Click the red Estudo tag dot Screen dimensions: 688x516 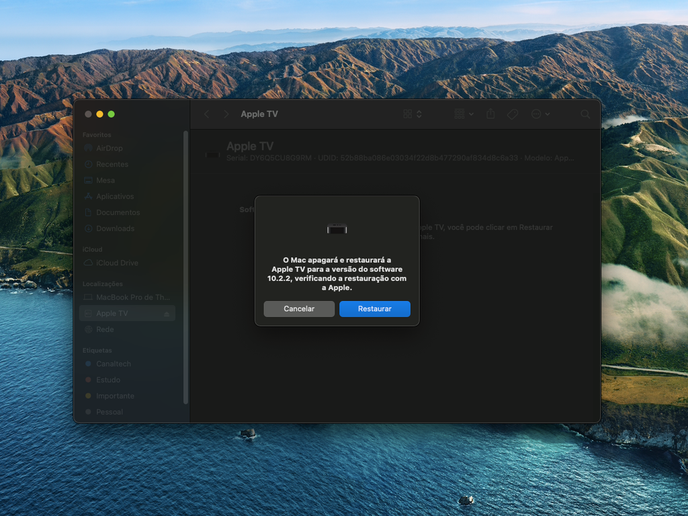(x=88, y=380)
